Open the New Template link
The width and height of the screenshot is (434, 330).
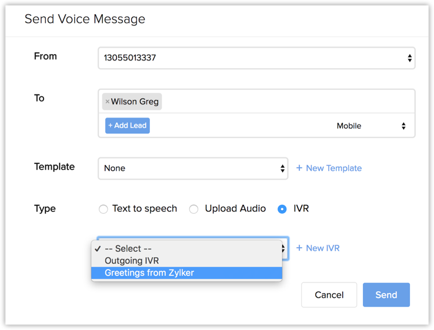(x=333, y=168)
